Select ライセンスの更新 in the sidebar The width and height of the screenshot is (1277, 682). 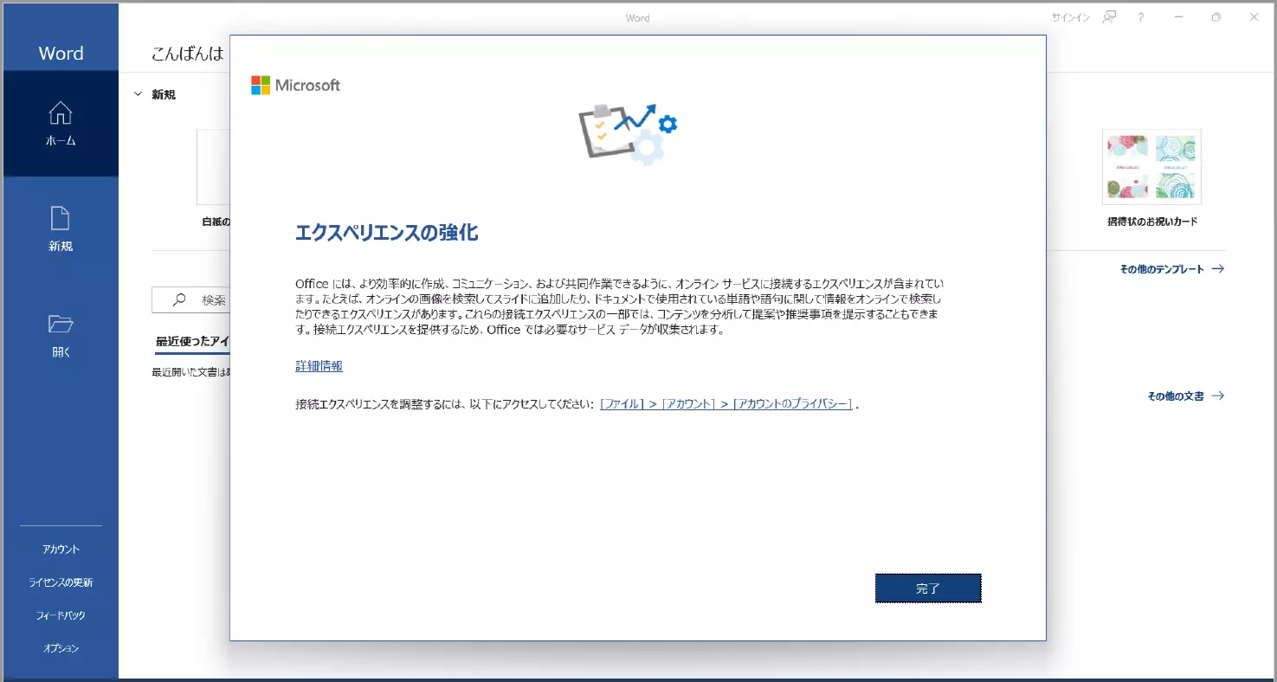(61, 582)
